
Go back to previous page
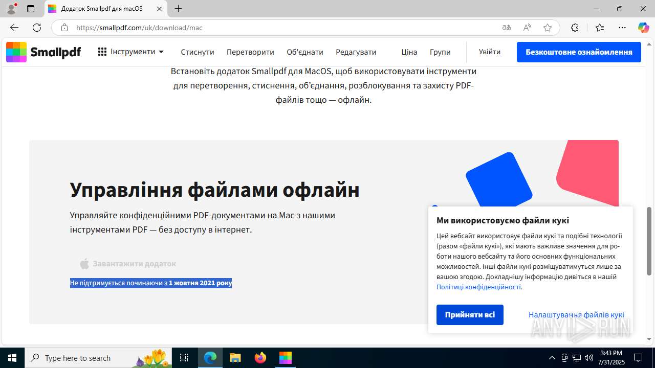pos(14,28)
